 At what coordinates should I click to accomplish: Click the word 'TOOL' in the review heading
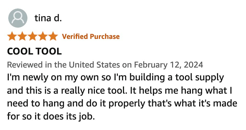tap(49, 51)
